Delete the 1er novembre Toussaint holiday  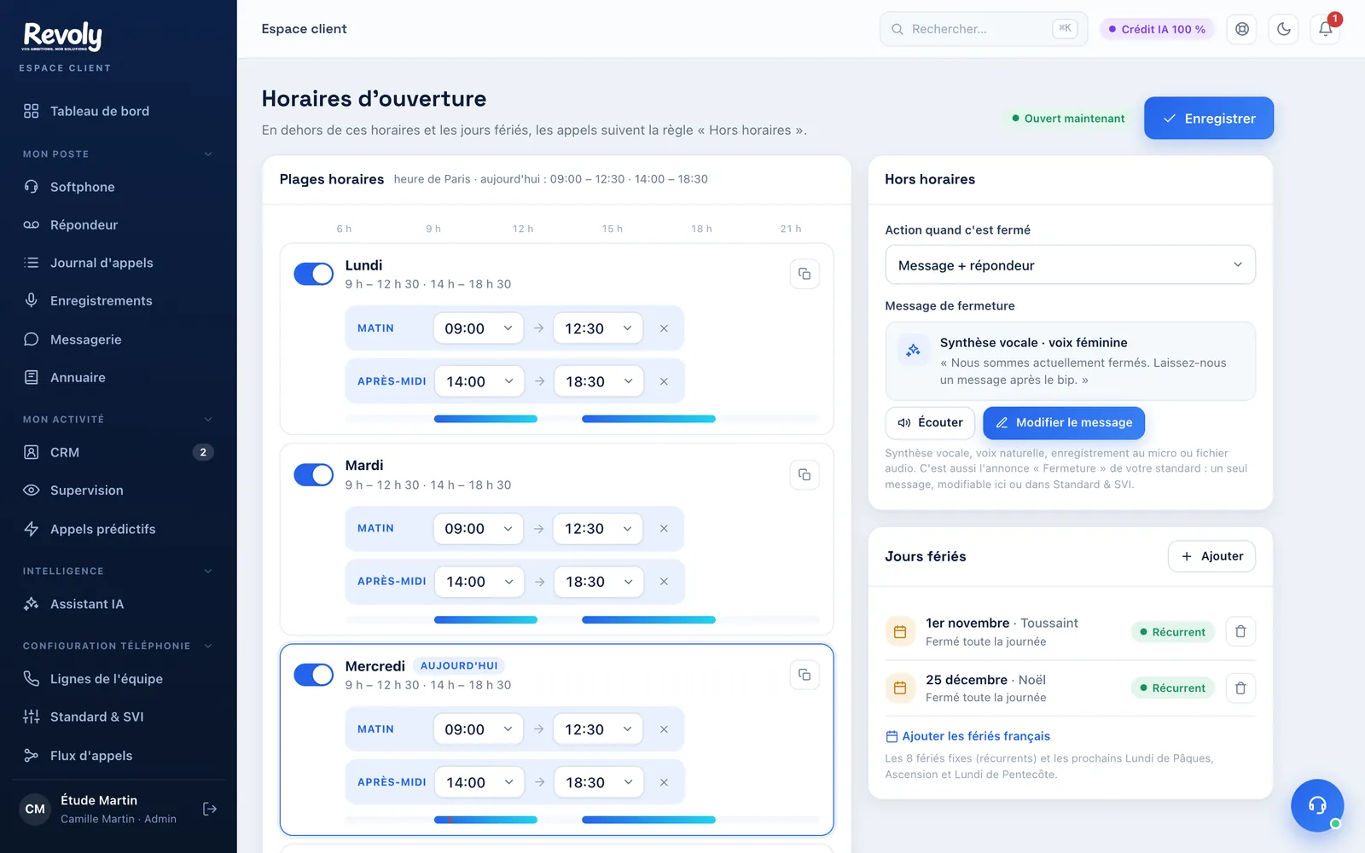(x=1240, y=631)
